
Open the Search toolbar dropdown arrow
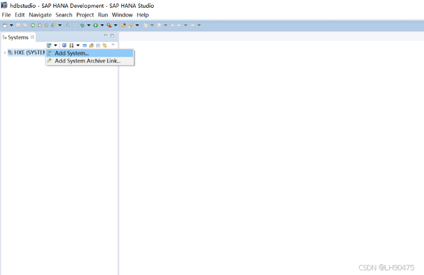pos(137,25)
